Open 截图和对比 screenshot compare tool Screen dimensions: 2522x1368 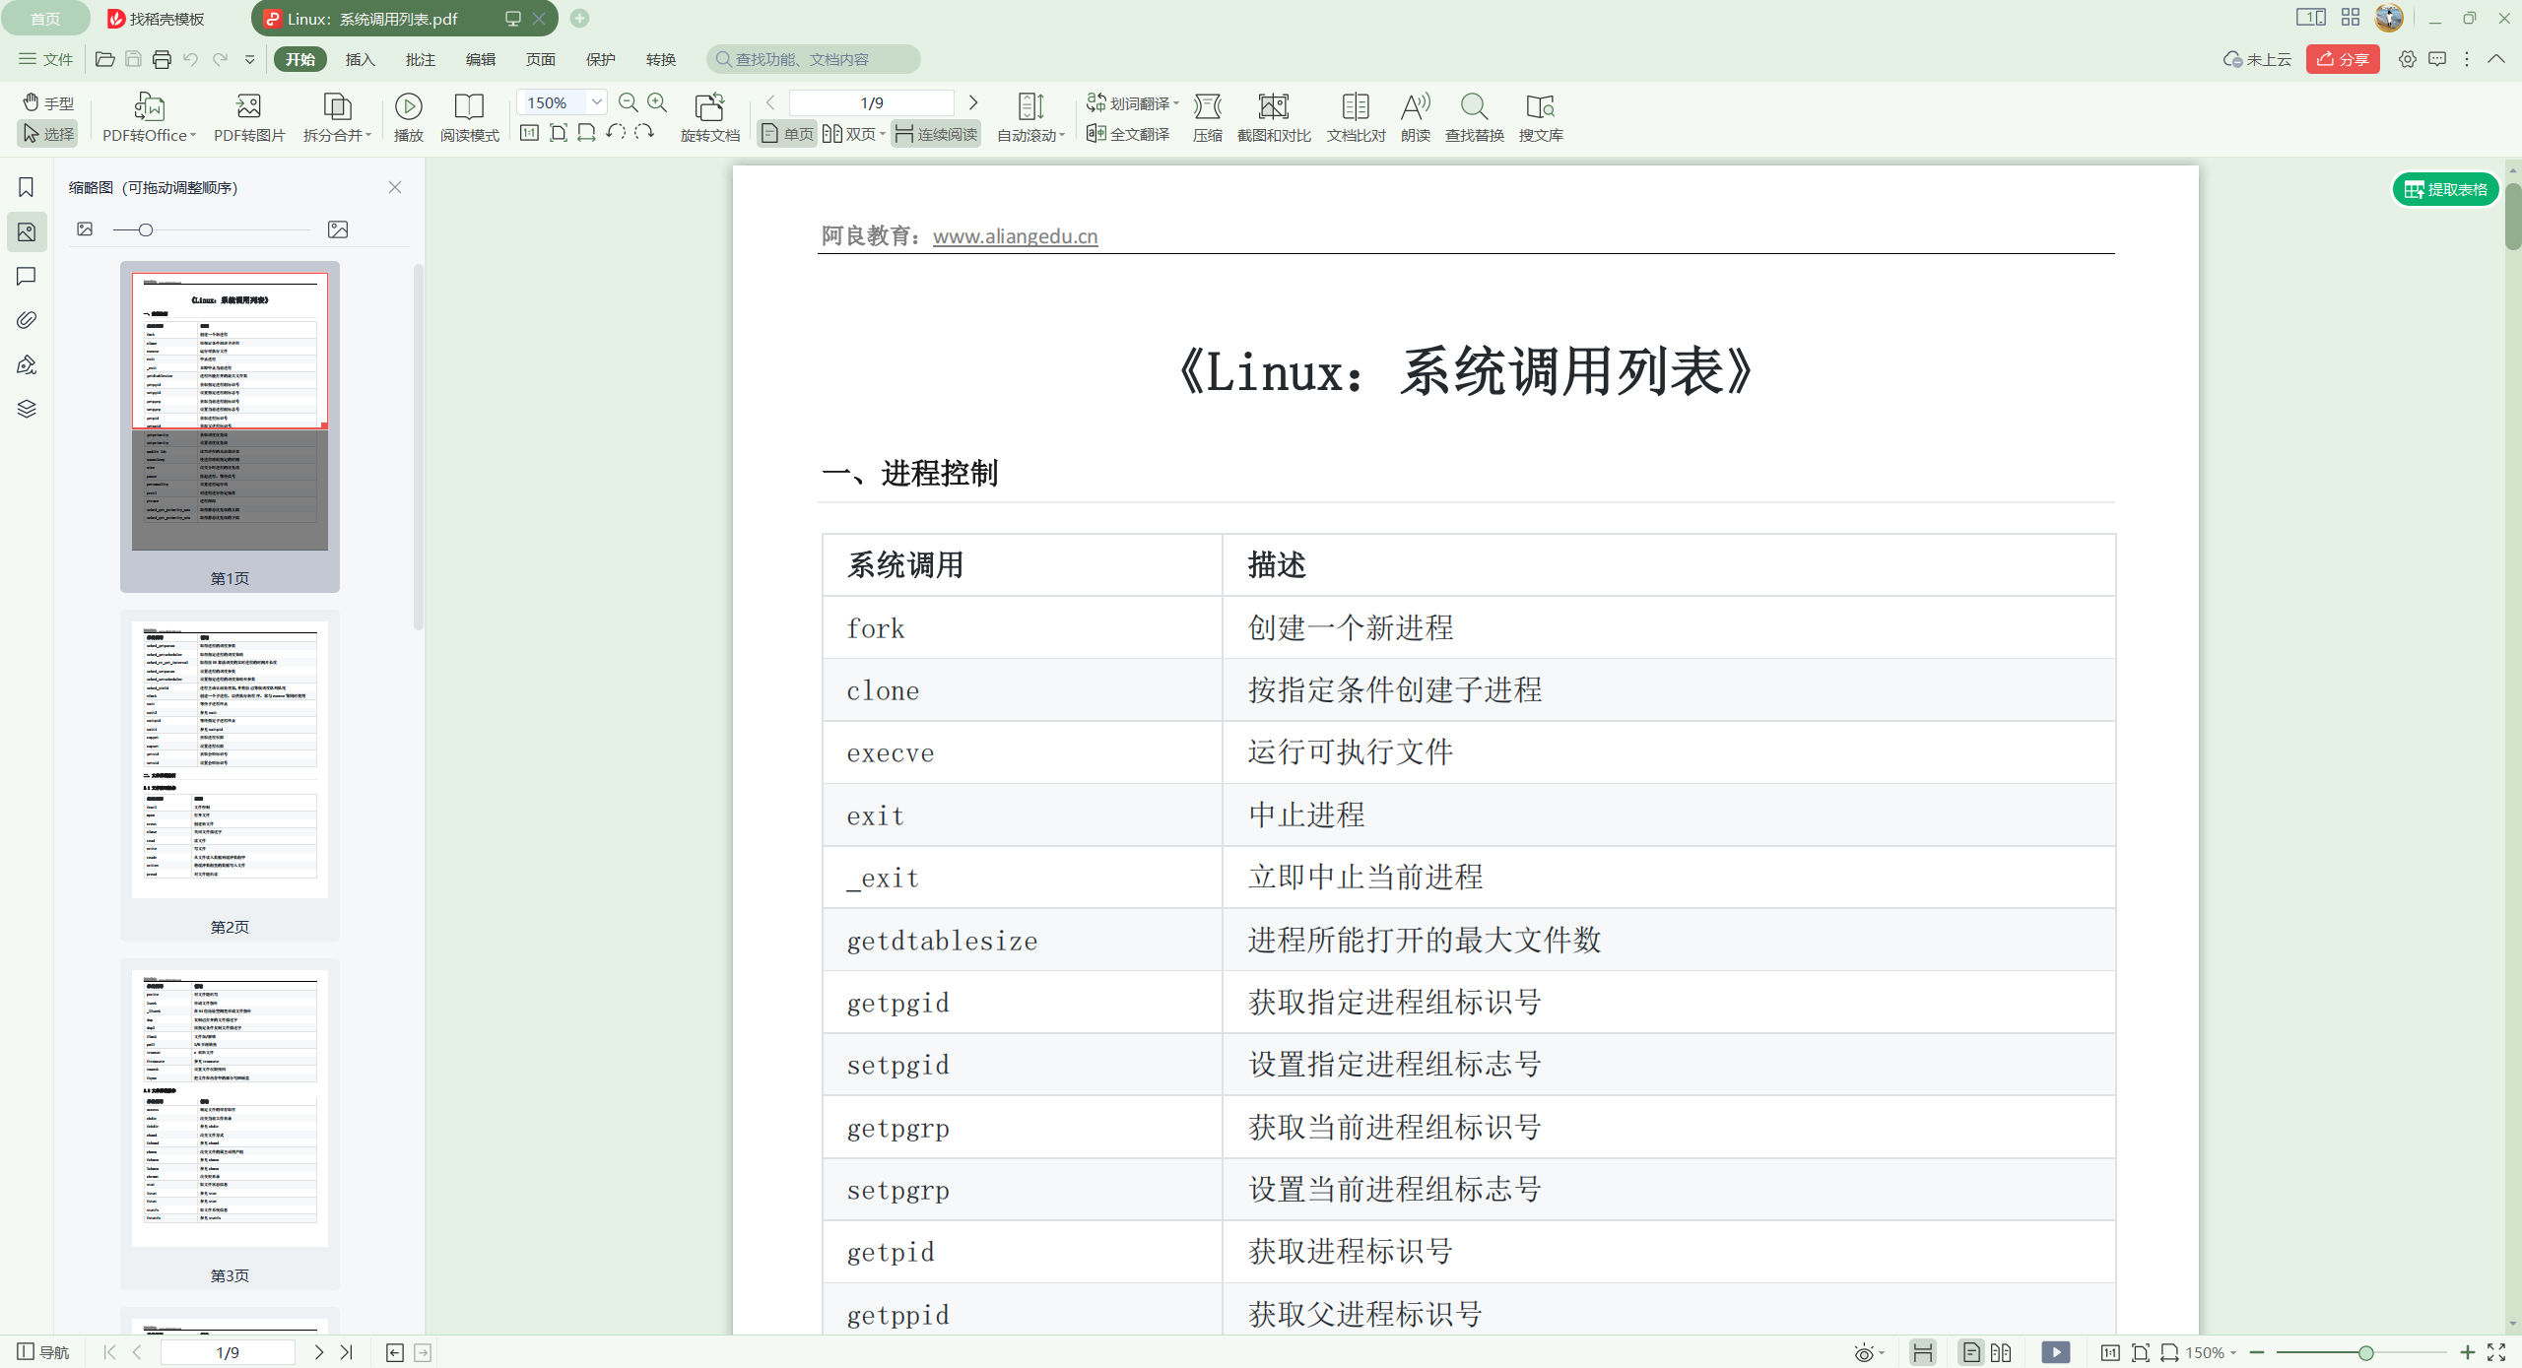coord(1274,117)
